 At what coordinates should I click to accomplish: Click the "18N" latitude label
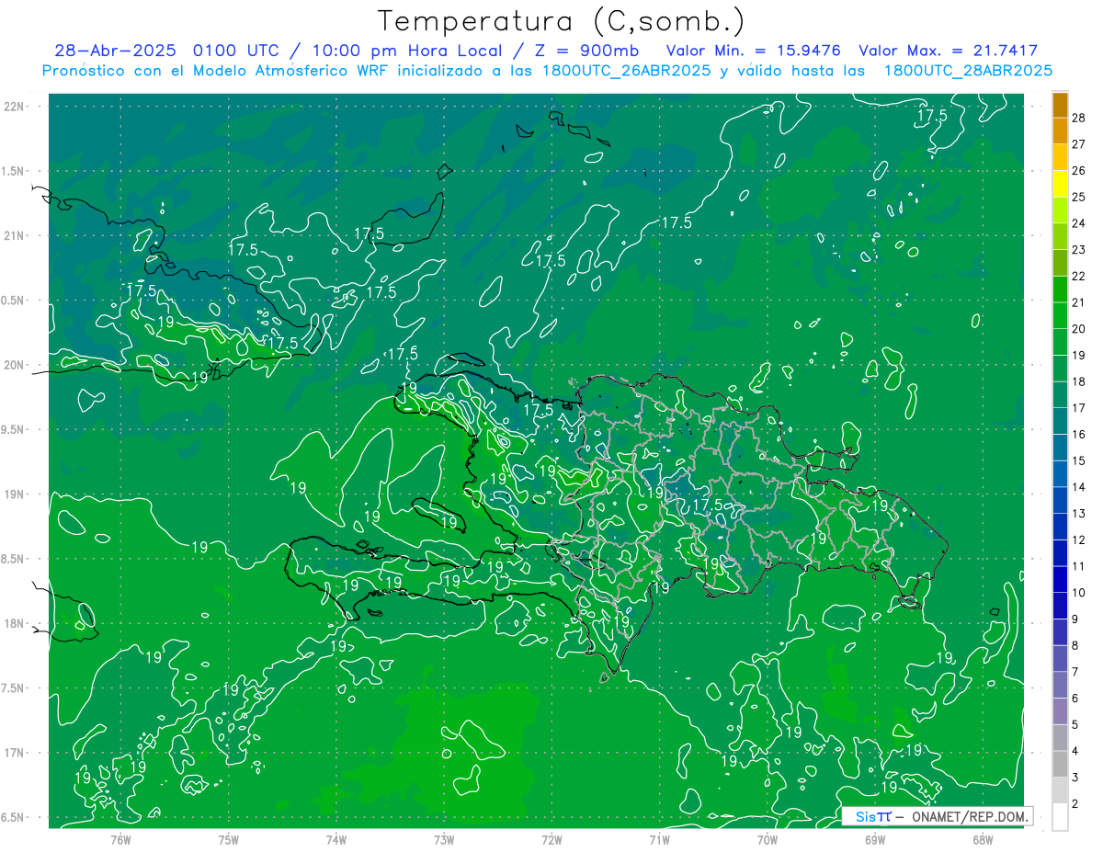(16, 624)
